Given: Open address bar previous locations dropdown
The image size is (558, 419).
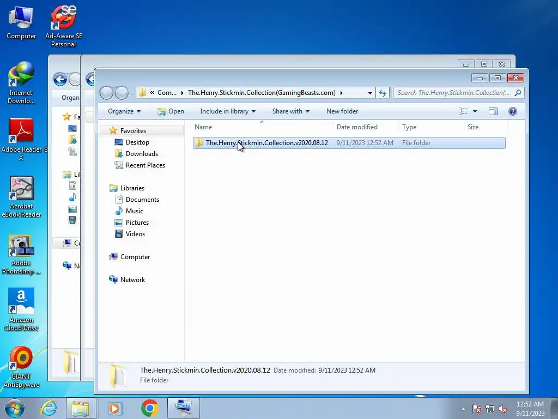Looking at the screenshot, I should pos(370,93).
